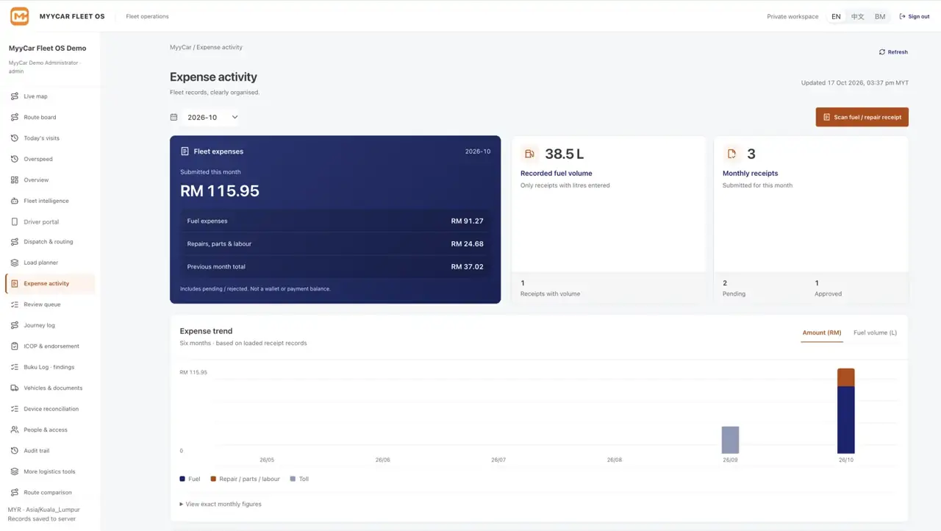Viewport: 941px width, 531px height.
Task: Click the Fuel legend color swatch
Action: tap(182, 479)
